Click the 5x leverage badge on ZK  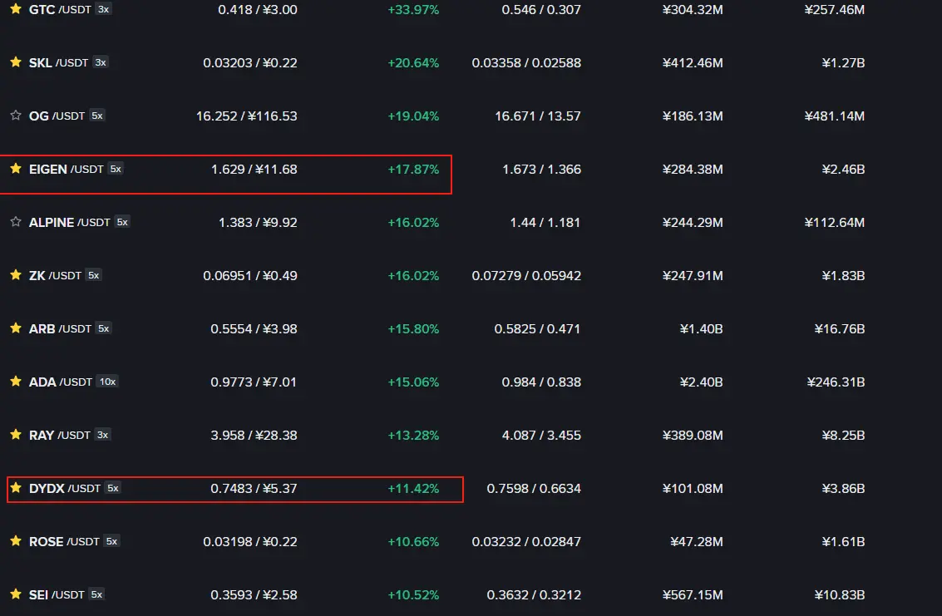point(94,275)
